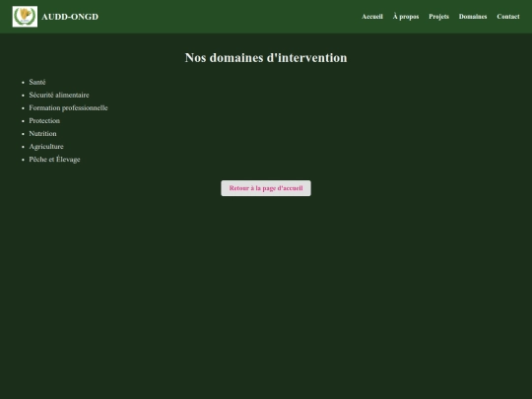Screen dimensions: 532x399
Task: Select Domaines in the navigation bar
Action: (473, 17)
